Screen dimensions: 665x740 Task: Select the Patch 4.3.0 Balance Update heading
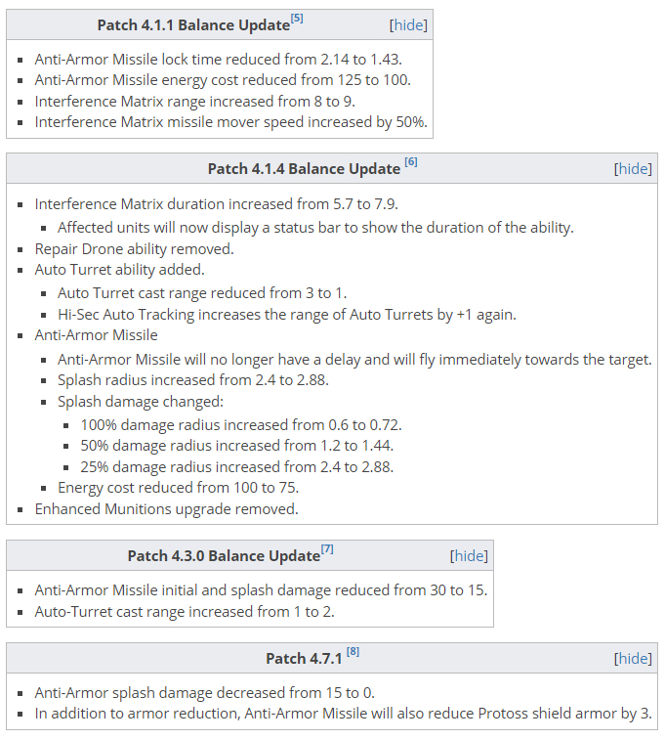pos(224,555)
